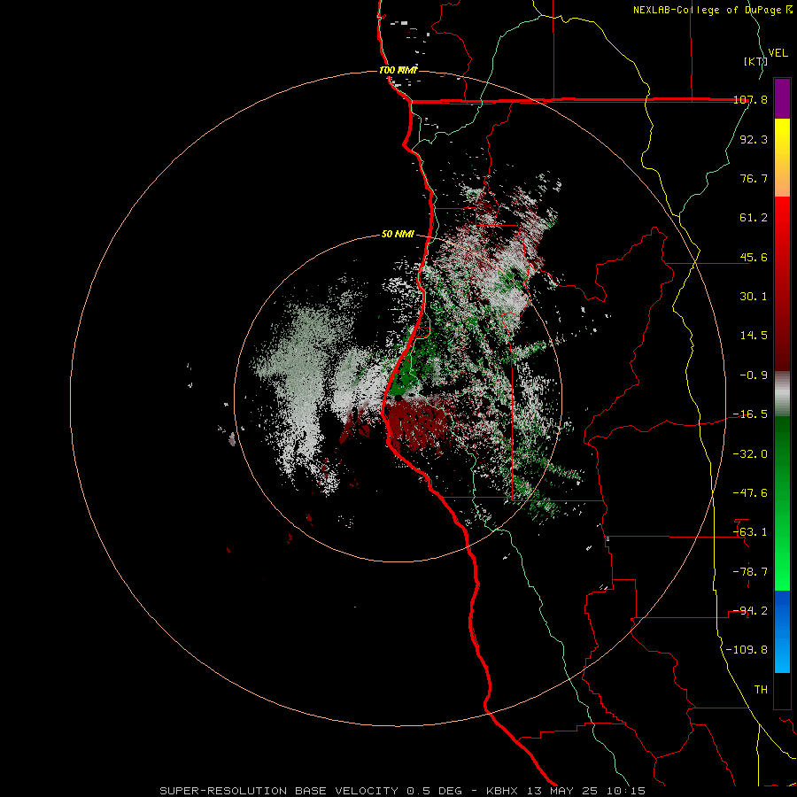The width and height of the screenshot is (797, 797).
Task: Click the 100 NMI range ring label
Action: 398,70
